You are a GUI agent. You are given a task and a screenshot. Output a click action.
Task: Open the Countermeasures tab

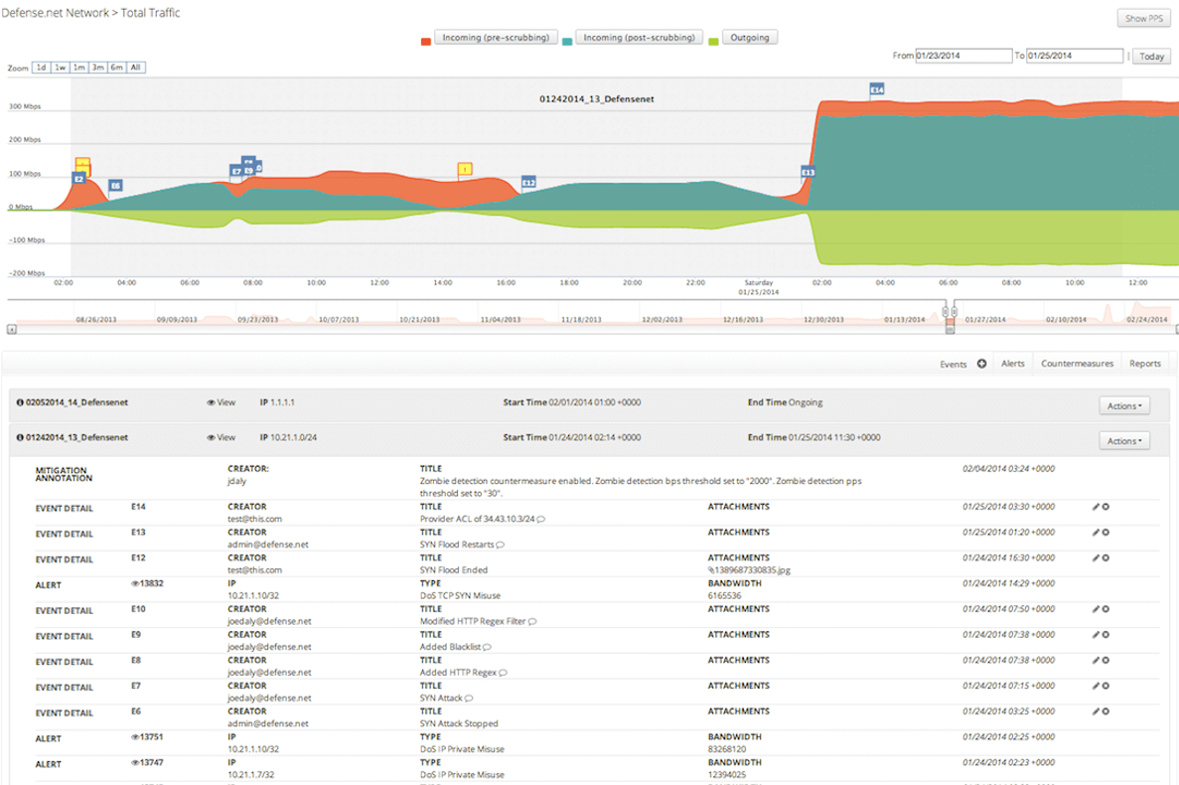coord(1077,364)
